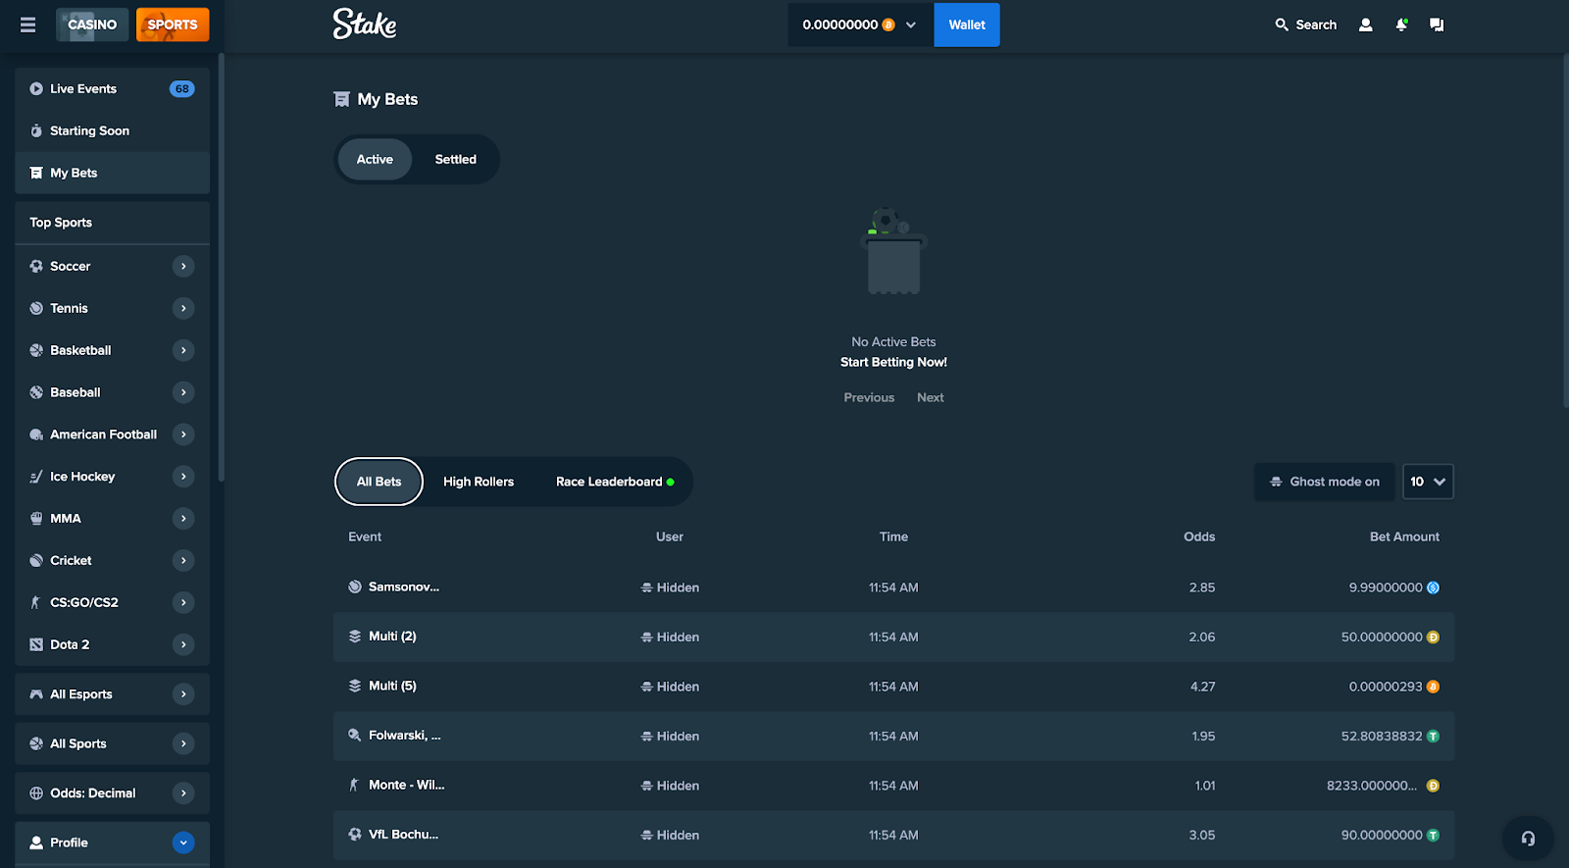1569x868 pixels.
Task: Click the Wallet button
Action: coord(966,25)
